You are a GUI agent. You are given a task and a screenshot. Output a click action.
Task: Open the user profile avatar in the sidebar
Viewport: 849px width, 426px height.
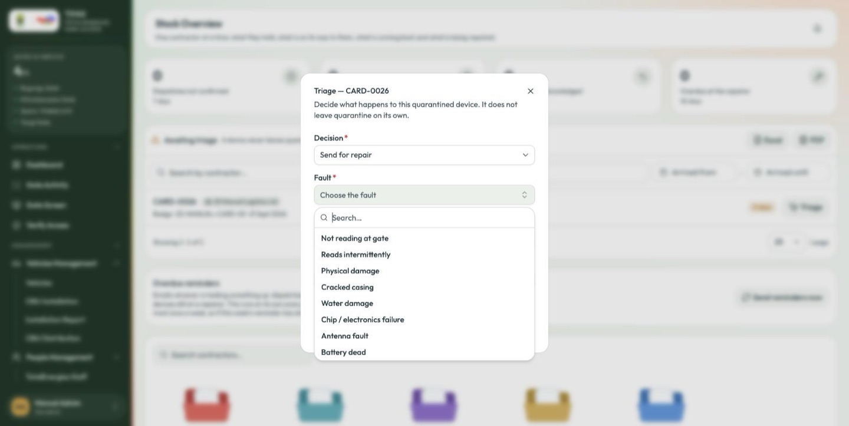click(20, 406)
